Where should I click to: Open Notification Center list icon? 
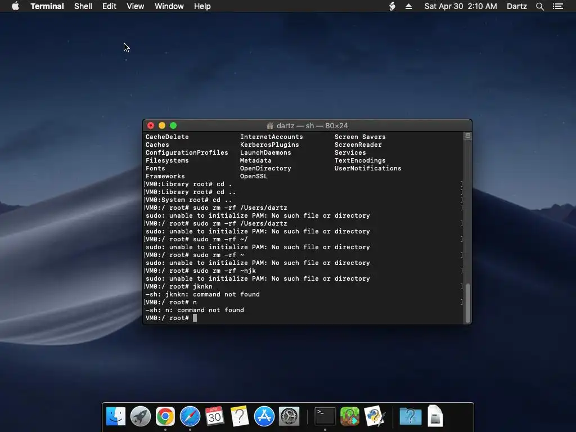pyautogui.click(x=558, y=6)
